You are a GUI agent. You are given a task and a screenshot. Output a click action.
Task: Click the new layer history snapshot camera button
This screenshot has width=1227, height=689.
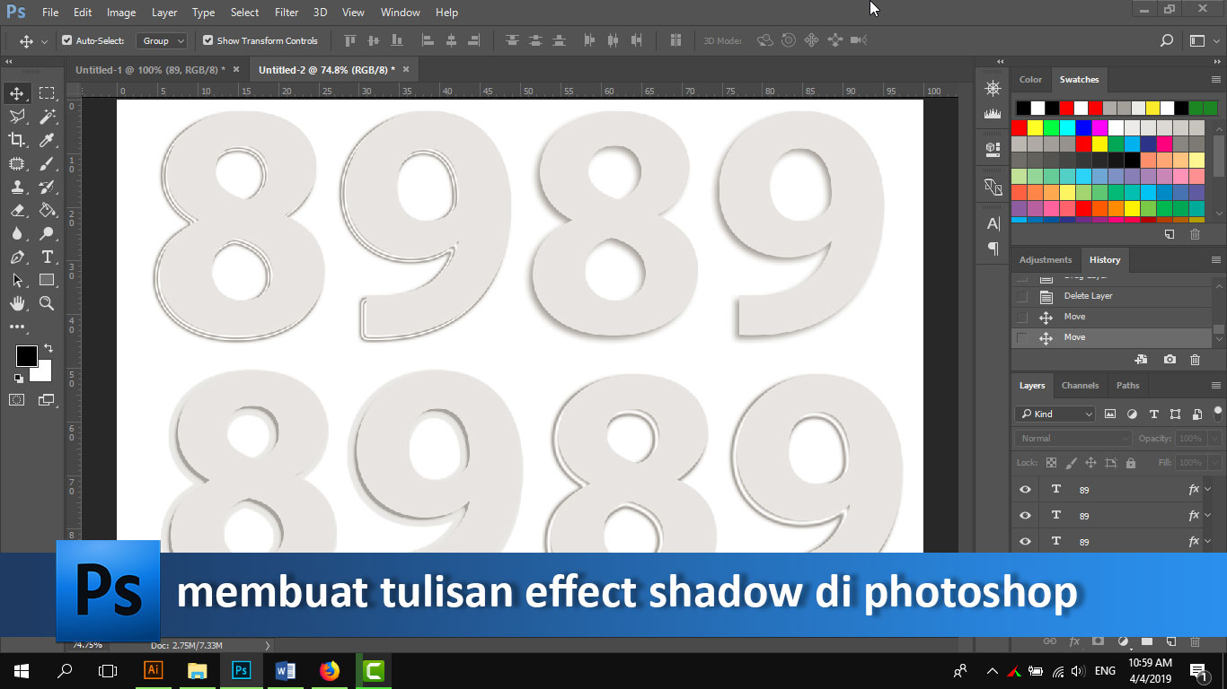(x=1170, y=359)
